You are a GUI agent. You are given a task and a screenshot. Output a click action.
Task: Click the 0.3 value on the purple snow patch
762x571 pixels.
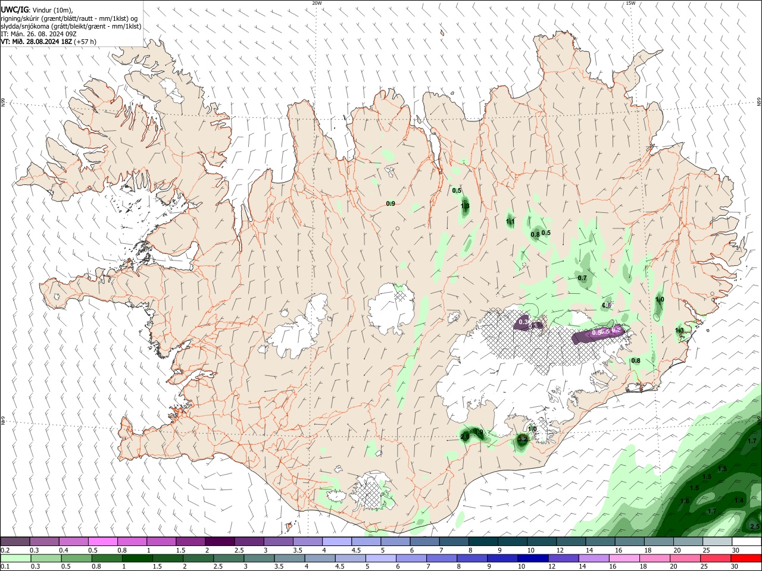pyautogui.click(x=523, y=322)
